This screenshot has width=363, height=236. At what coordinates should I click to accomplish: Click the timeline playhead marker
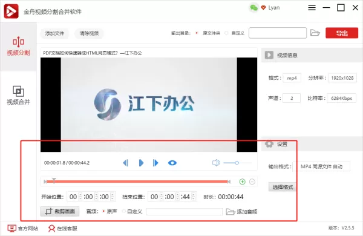click(54, 180)
